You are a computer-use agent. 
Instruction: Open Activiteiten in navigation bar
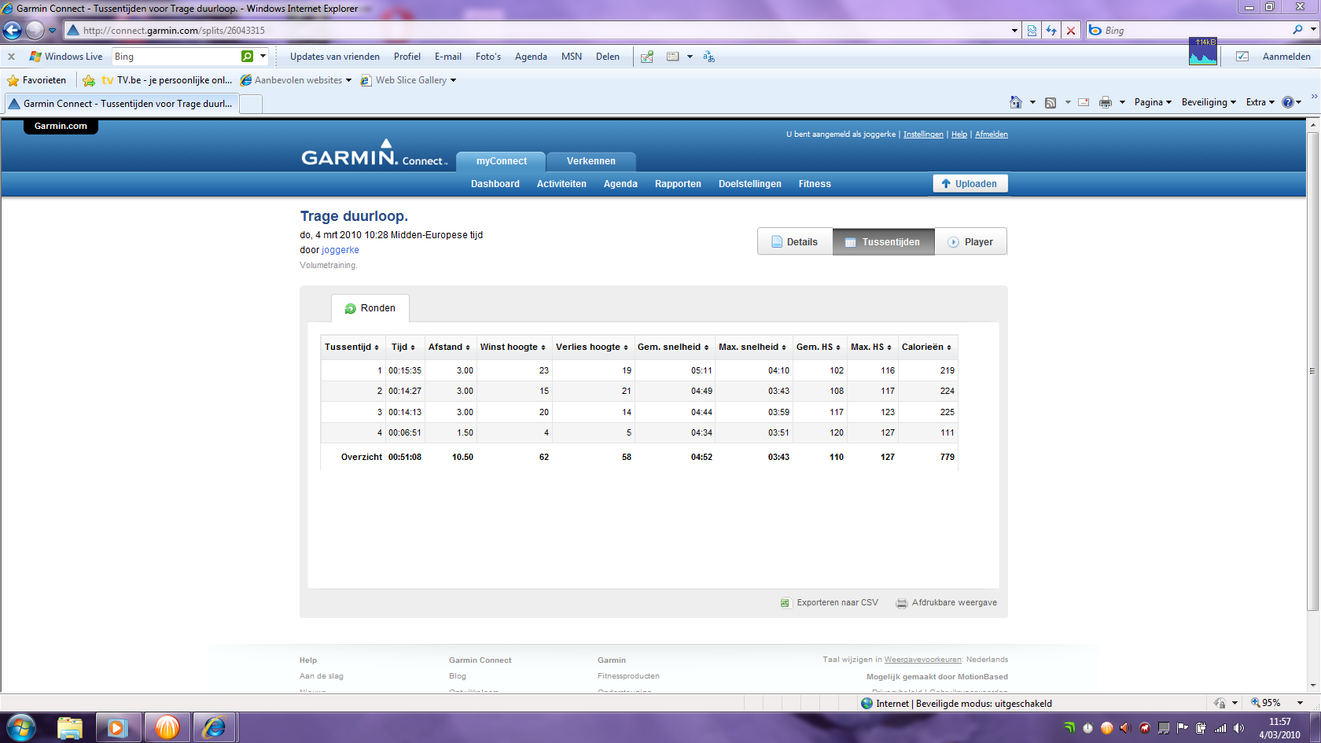[561, 184]
